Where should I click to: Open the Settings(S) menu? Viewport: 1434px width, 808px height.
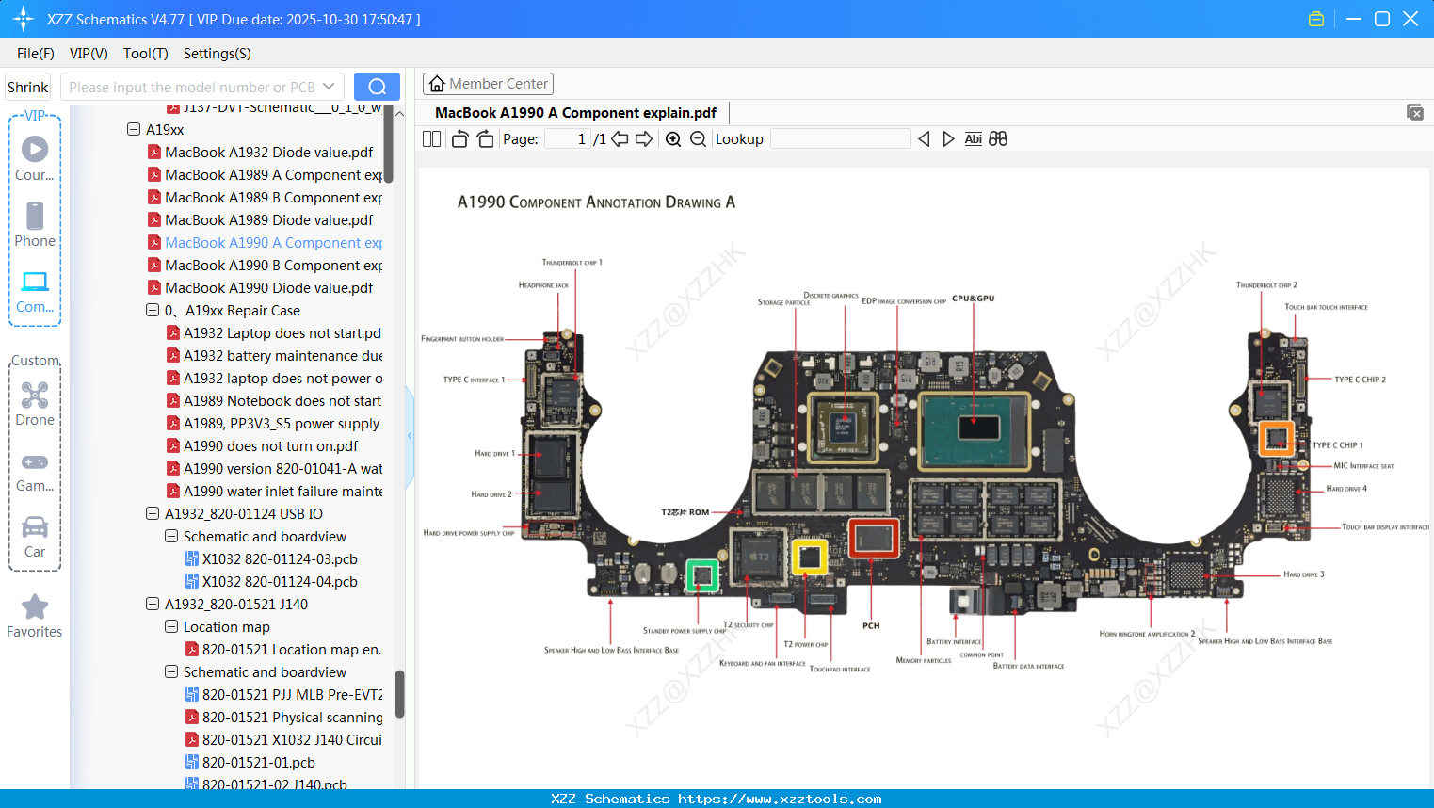(217, 54)
